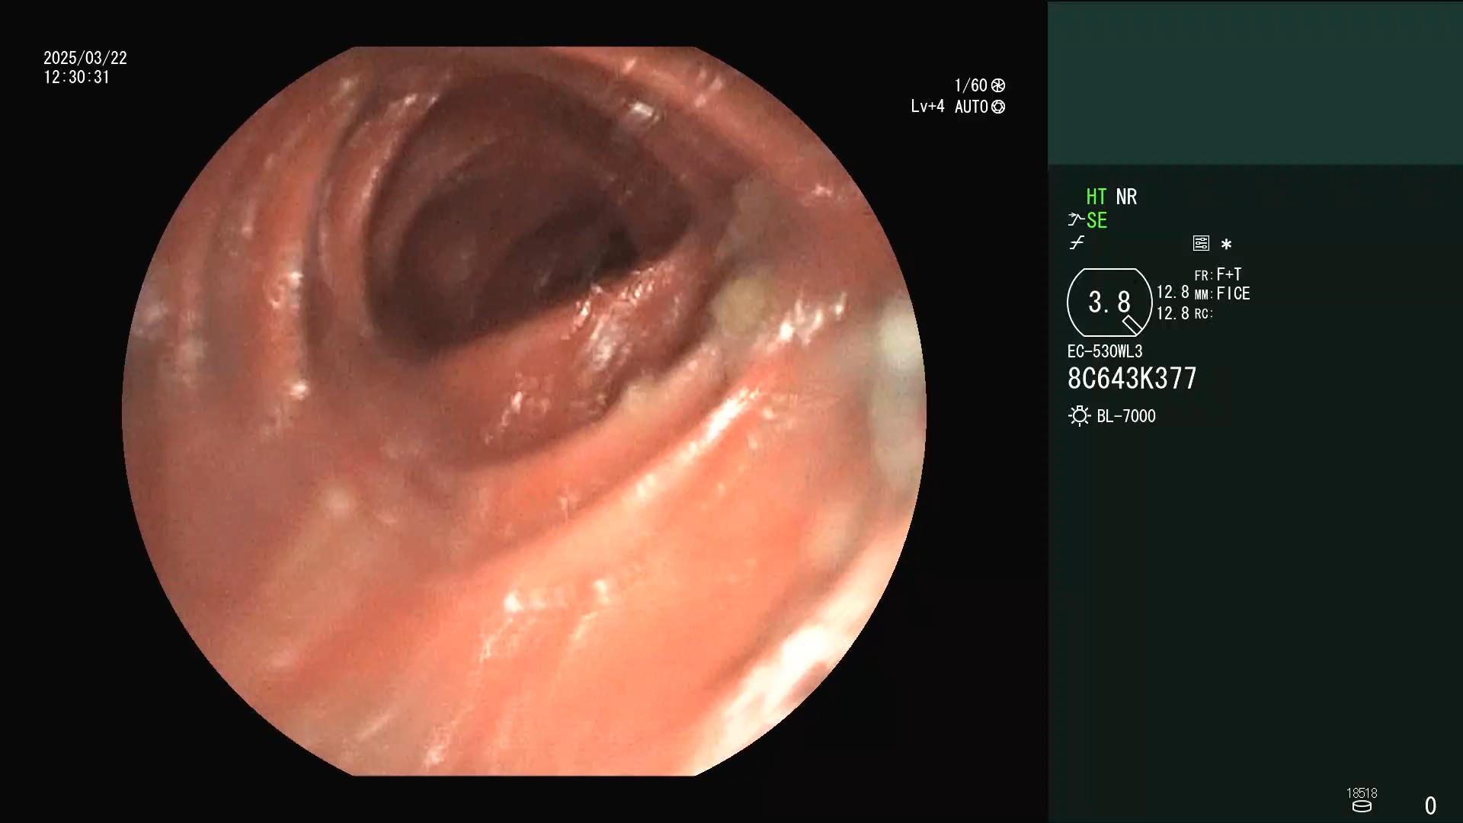This screenshot has width=1463, height=823.
Task: Click the captured image counter 0
Action: point(1430,805)
